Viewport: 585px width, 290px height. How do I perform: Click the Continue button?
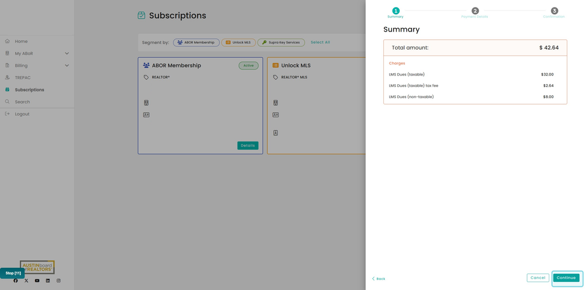566,278
